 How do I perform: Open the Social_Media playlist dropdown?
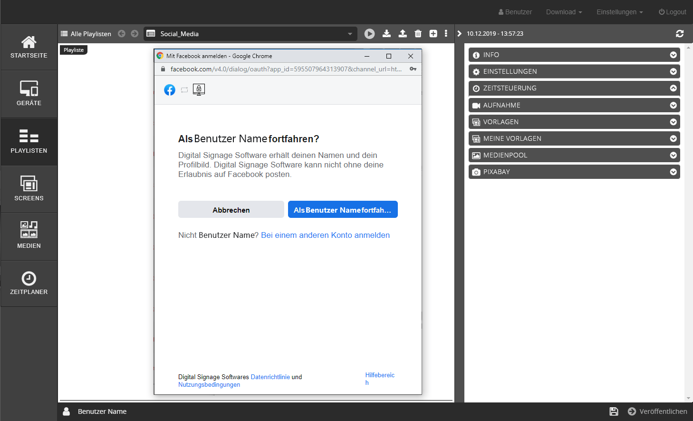click(350, 34)
